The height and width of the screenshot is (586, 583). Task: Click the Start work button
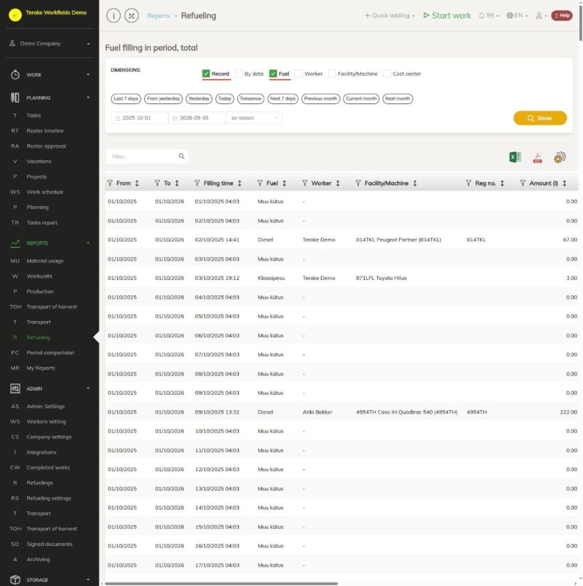tap(447, 15)
